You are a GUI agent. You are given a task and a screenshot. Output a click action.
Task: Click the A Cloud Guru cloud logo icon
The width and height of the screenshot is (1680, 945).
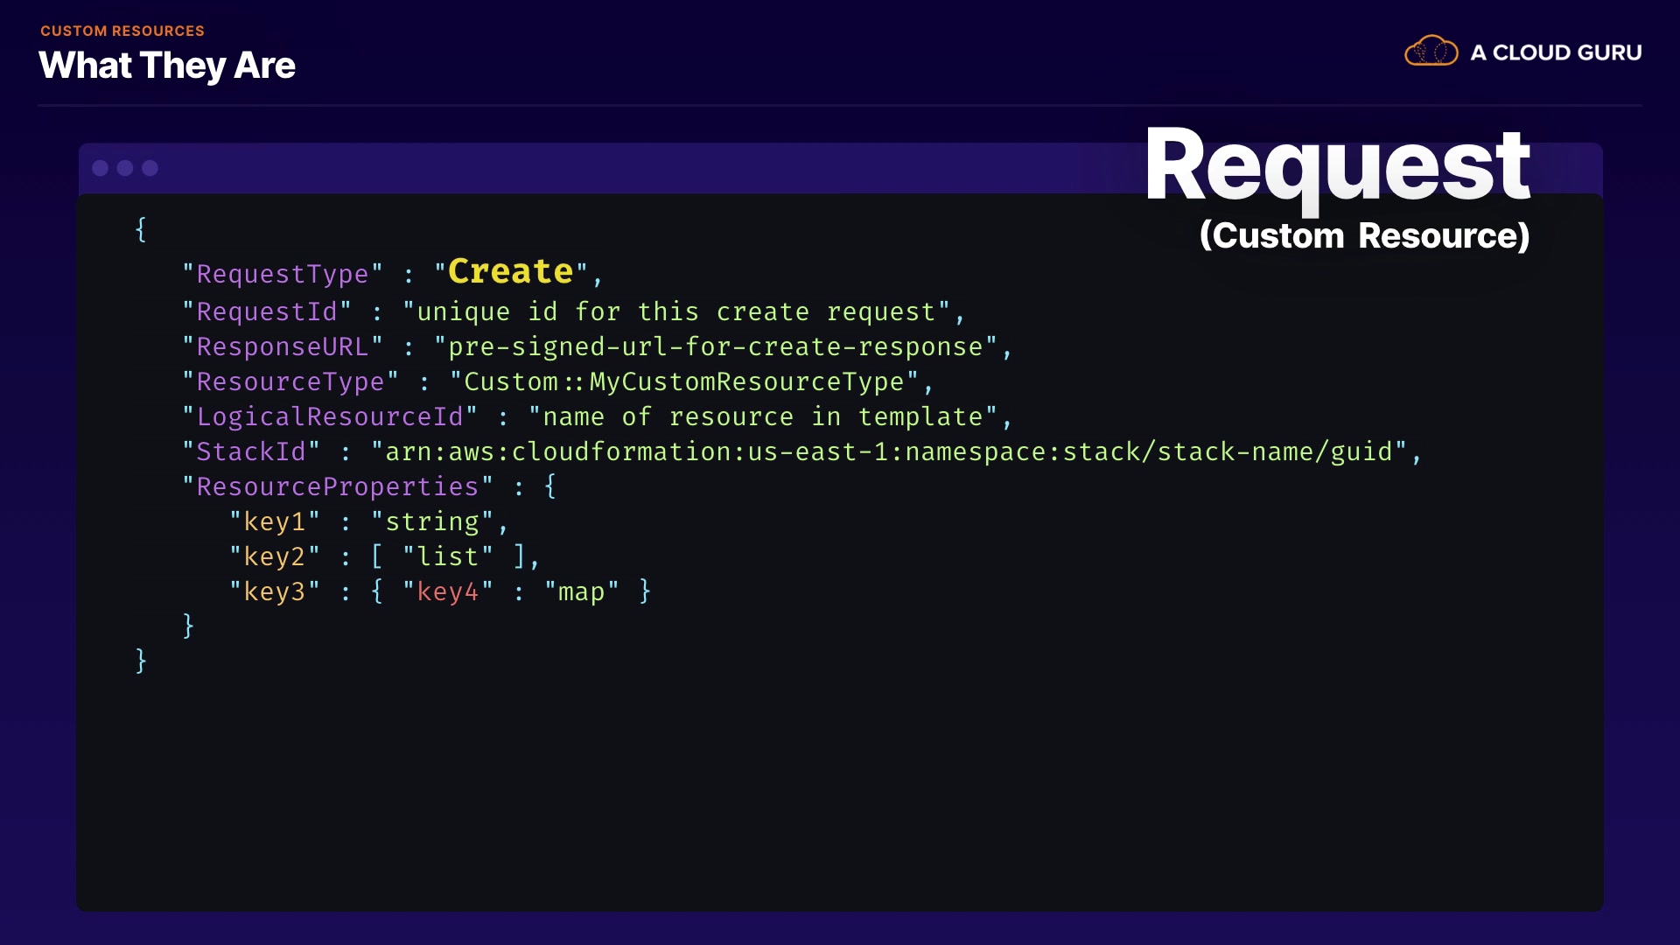pos(1431,52)
